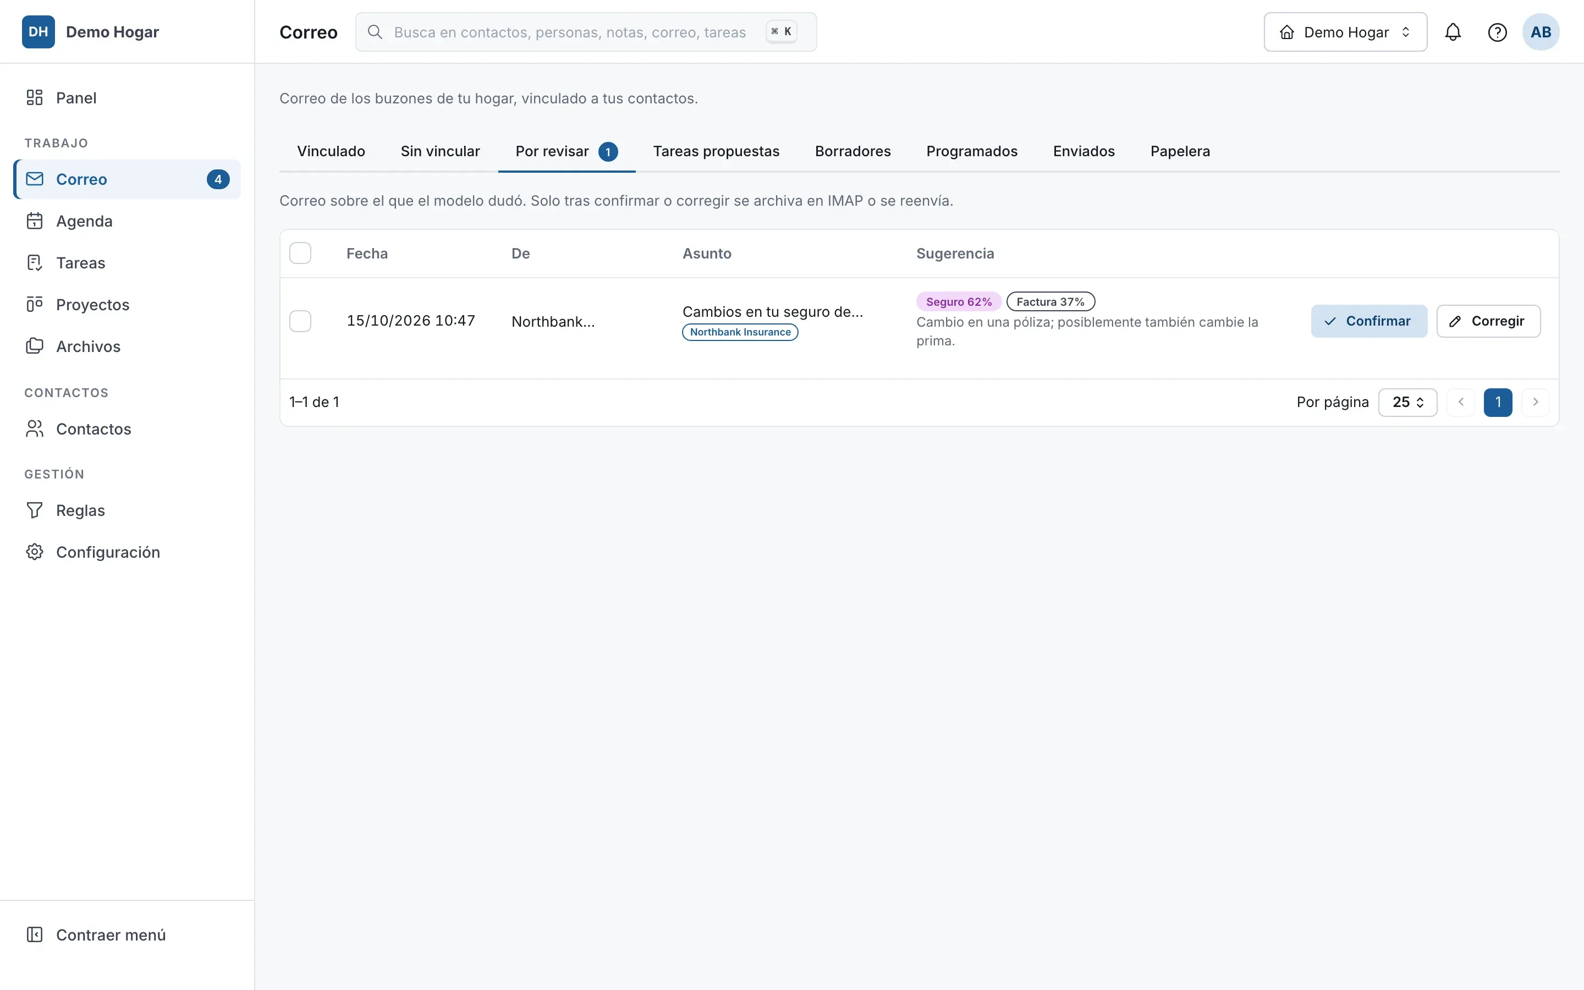The height and width of the screenshot is (990, 1584).
Task: Confirm the suggested Seguro classification
Action: [1368, 321]
